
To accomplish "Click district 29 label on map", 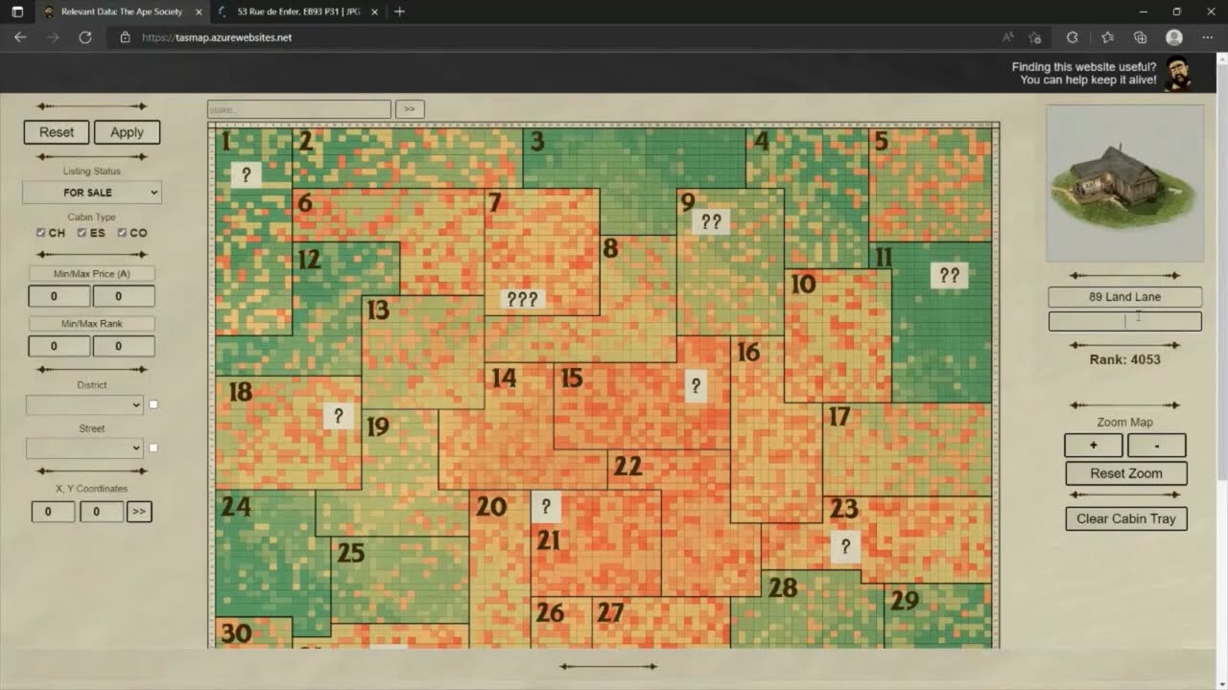I will 904,600.
